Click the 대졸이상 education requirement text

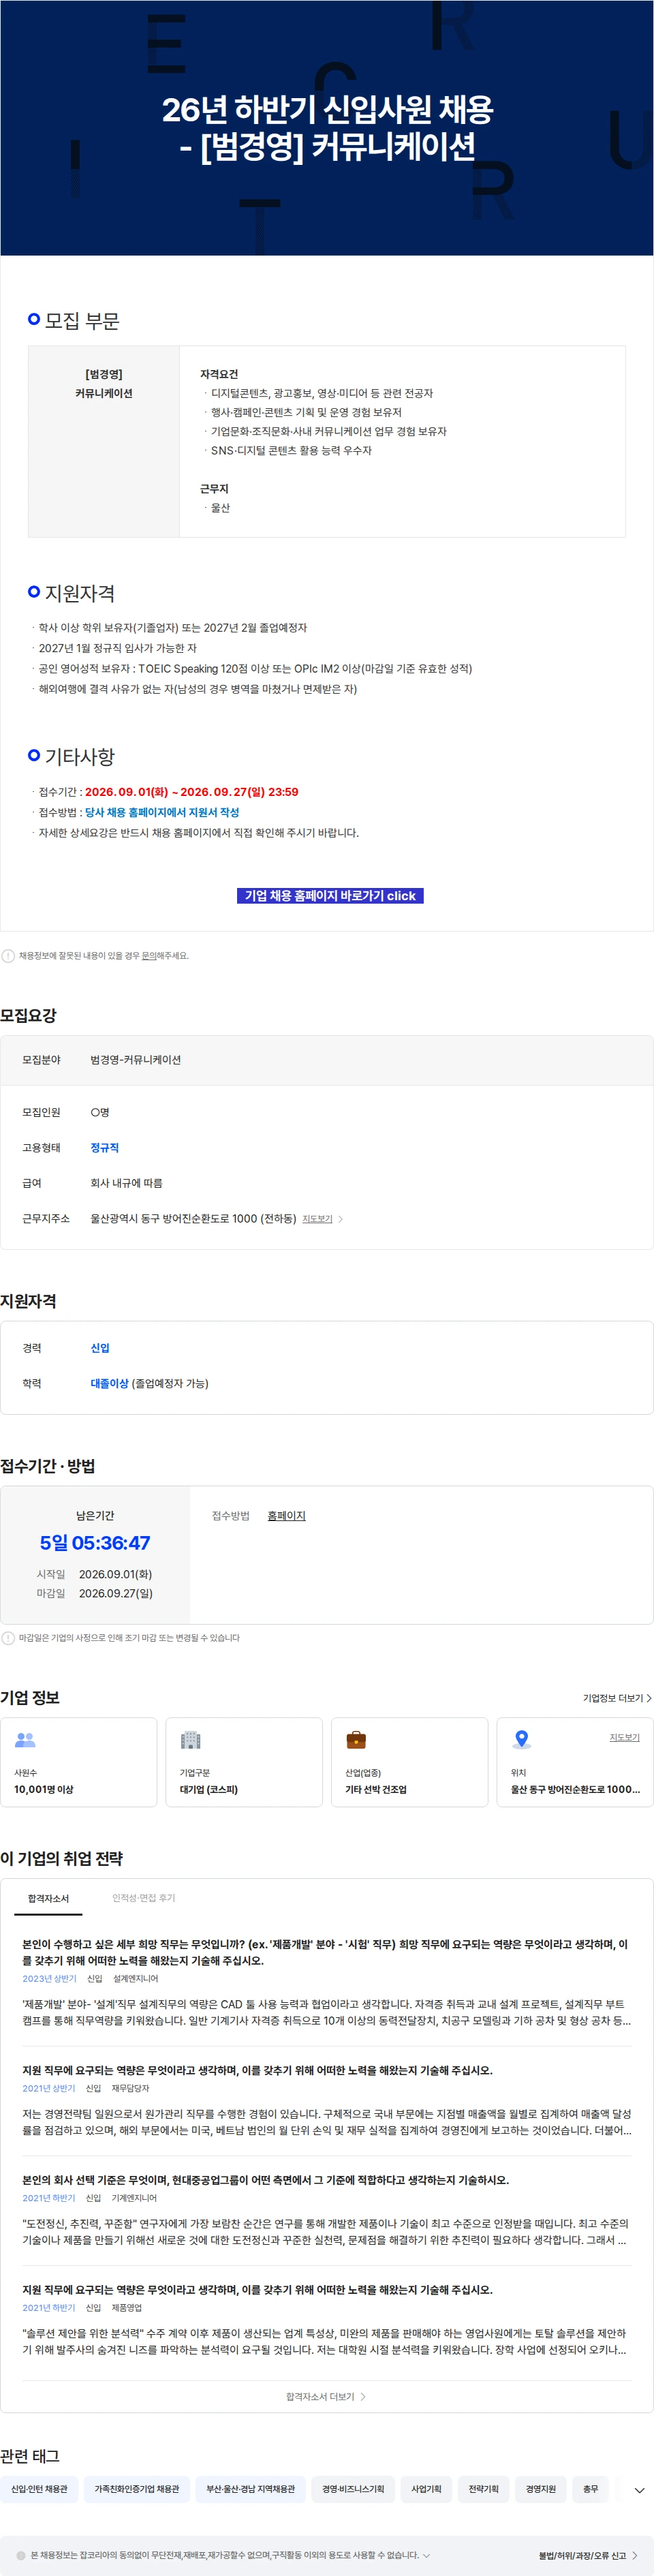click(x=109, y=1383)
